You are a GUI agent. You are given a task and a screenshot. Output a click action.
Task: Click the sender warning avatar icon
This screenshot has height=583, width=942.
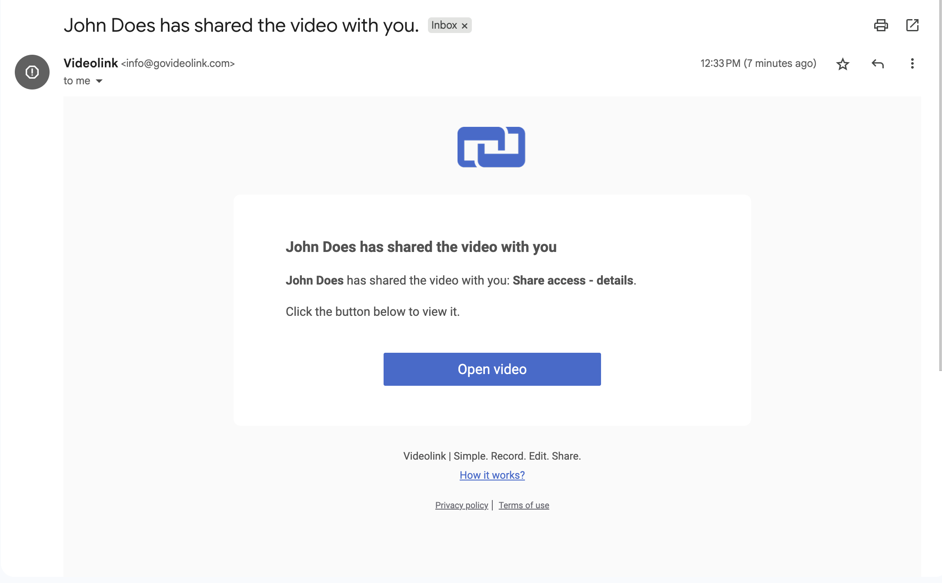[32, 72]
